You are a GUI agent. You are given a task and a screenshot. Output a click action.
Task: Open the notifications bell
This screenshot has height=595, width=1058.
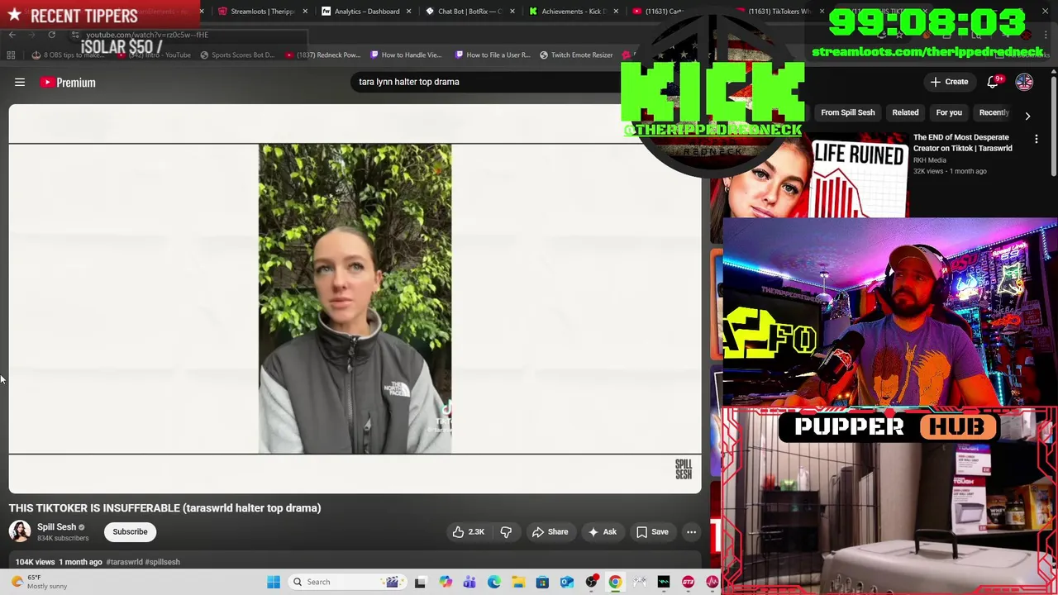click(x=994, y=81)
